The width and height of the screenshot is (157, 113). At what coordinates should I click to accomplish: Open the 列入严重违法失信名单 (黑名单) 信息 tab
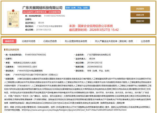(x=114, y=41)
